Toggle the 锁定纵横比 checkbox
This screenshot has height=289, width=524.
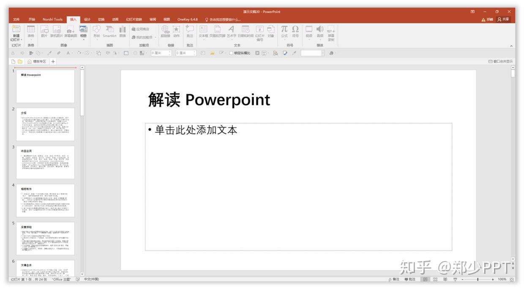pos(231,53)
